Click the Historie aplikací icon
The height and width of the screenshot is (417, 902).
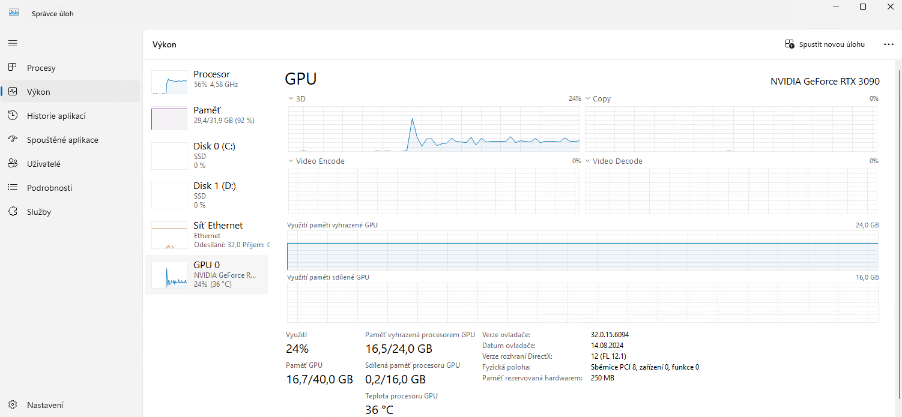click(13, 115)
